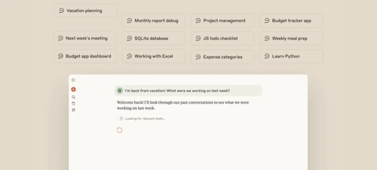Open the Vacation planning chat
The image size is (377, 170).
tap(86, 11)
